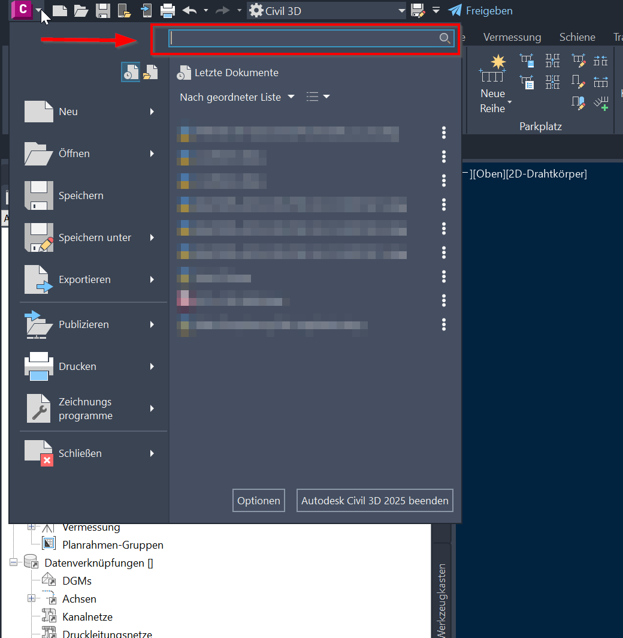Viewport: 623px width, 638px height.
Task: Click Autodesk Civil 3D 2025 beenden button
Action: tap(374, 501)
